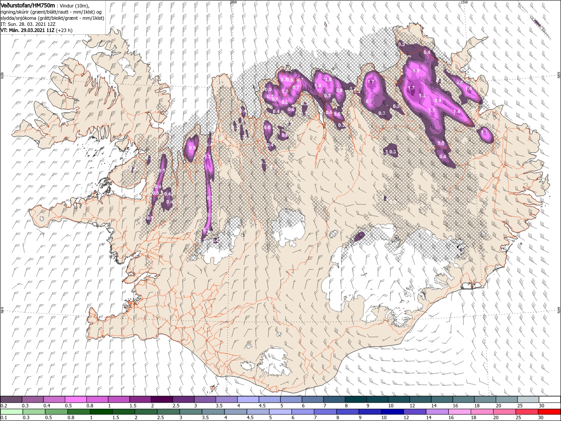Image resolution: width=561 pixels, height=421 pixels.
Task: Click the light pink swatch at 16 in rain legend
Action: 459,411
